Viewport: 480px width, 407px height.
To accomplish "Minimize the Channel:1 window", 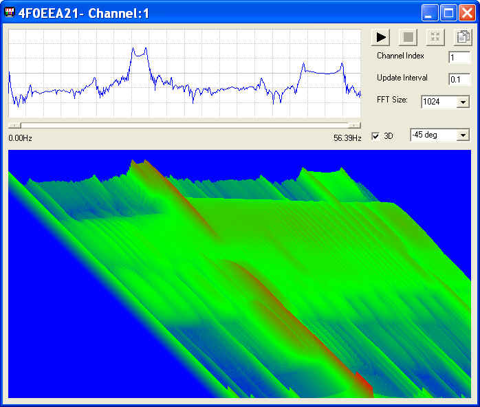I will tap(430, 13).
